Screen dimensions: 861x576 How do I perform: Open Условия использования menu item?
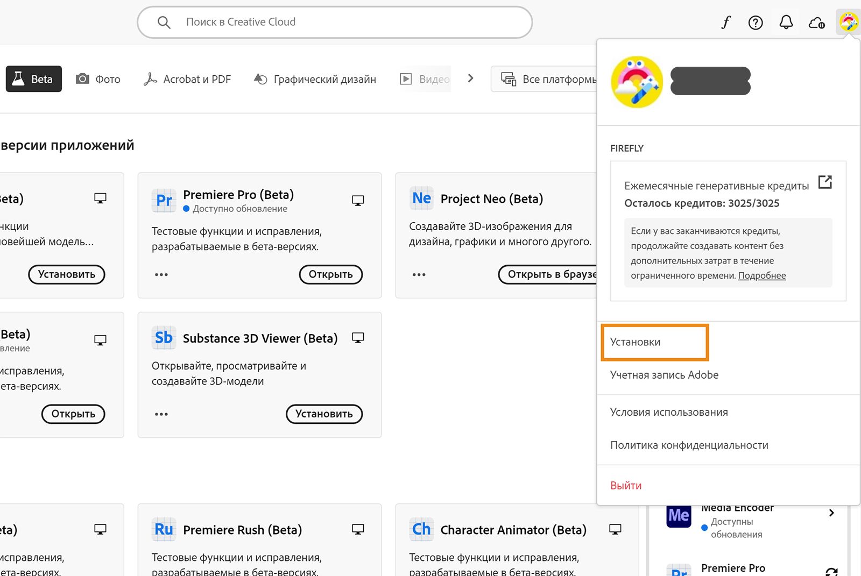tap(669, 412)
